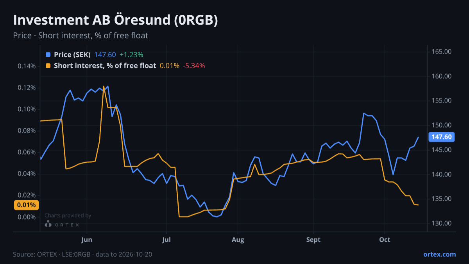Click the subtitle 'Price · Short interest, % of free float'
The image size is (469, 264).
pos(81,36)
